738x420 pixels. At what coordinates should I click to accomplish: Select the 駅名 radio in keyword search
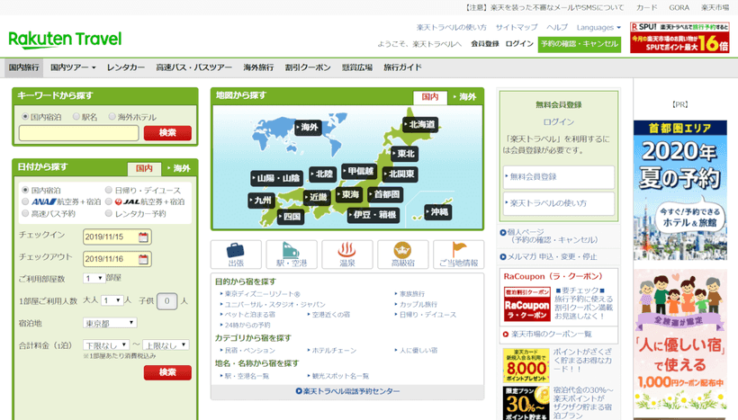76,116
